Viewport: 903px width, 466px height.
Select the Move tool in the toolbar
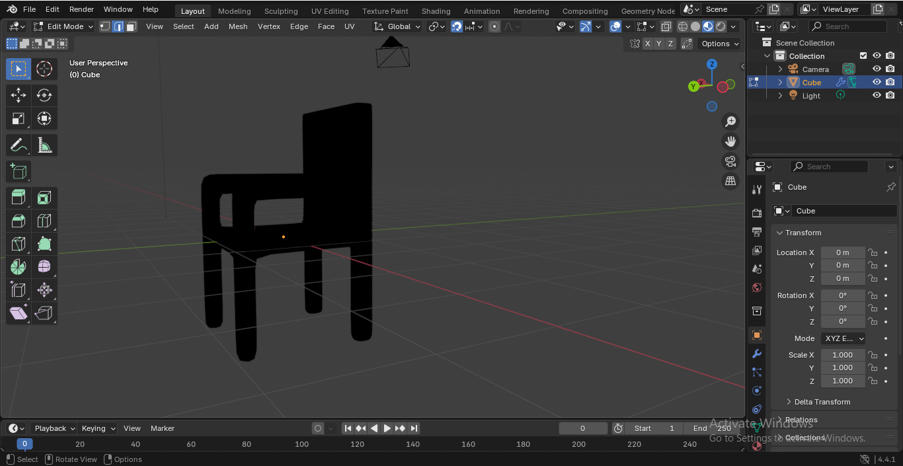point(19,95)
